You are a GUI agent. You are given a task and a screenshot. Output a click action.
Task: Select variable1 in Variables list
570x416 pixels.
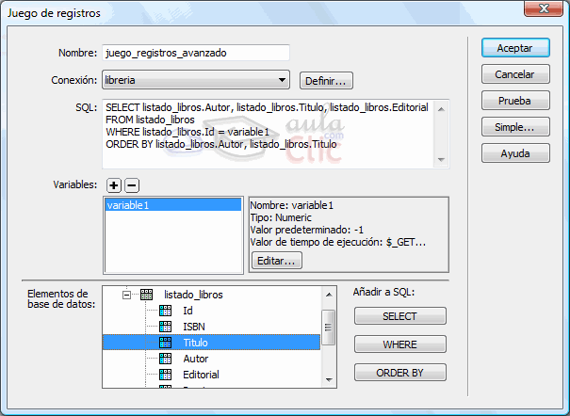pyautogui.click(x=172, y=205)
